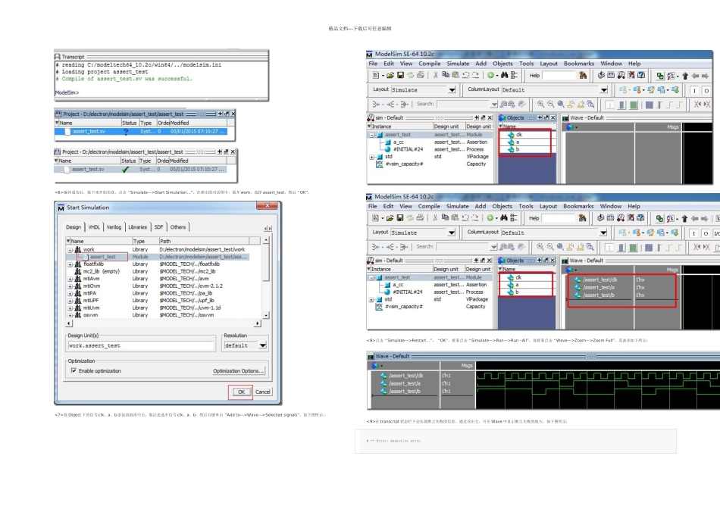Open the Resolution default dropdown
Screen dimensions: 720x509
click(x=262, y=345)
